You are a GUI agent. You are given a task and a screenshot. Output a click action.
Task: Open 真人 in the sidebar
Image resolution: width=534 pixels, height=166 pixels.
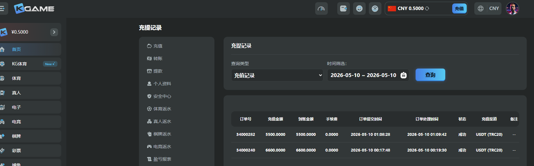click(31, 93)
